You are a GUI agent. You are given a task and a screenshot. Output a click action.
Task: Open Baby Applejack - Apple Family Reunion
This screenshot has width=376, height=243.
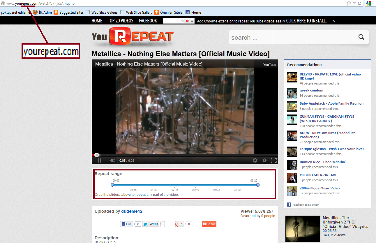[331, 103]
